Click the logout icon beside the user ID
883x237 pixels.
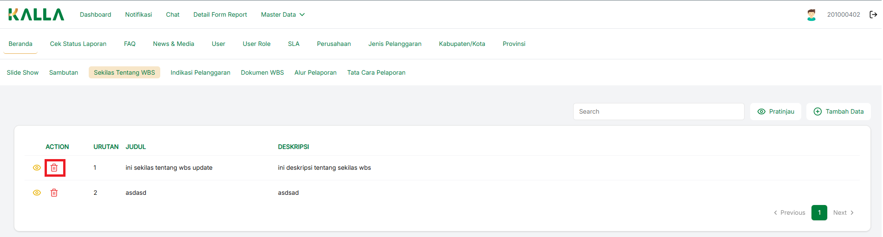click(873, 15)
